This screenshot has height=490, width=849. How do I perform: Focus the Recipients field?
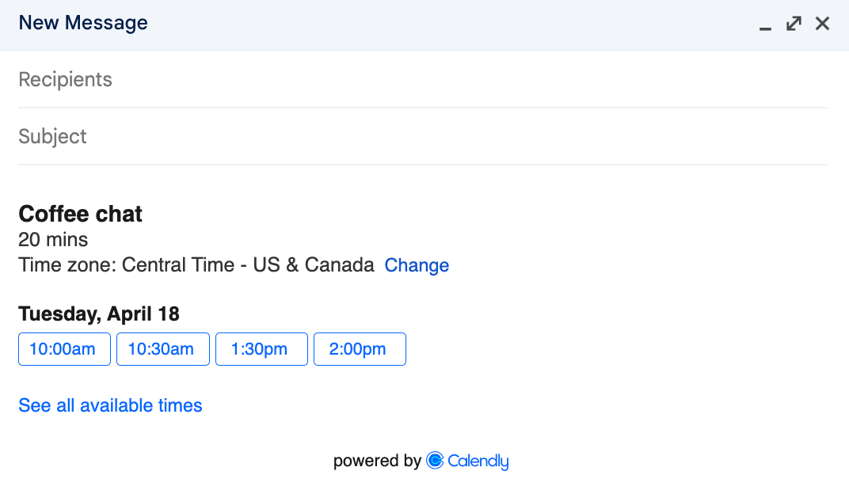[423, 80]
